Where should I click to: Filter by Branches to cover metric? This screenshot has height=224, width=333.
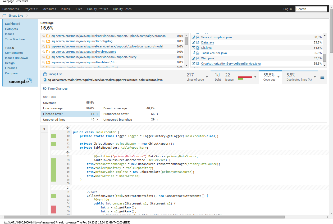[131, 114]
